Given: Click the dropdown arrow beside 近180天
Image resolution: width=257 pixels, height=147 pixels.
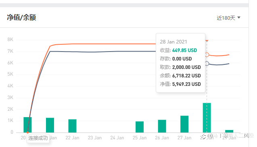Looking at the screenshot, I should coord(239,17).
